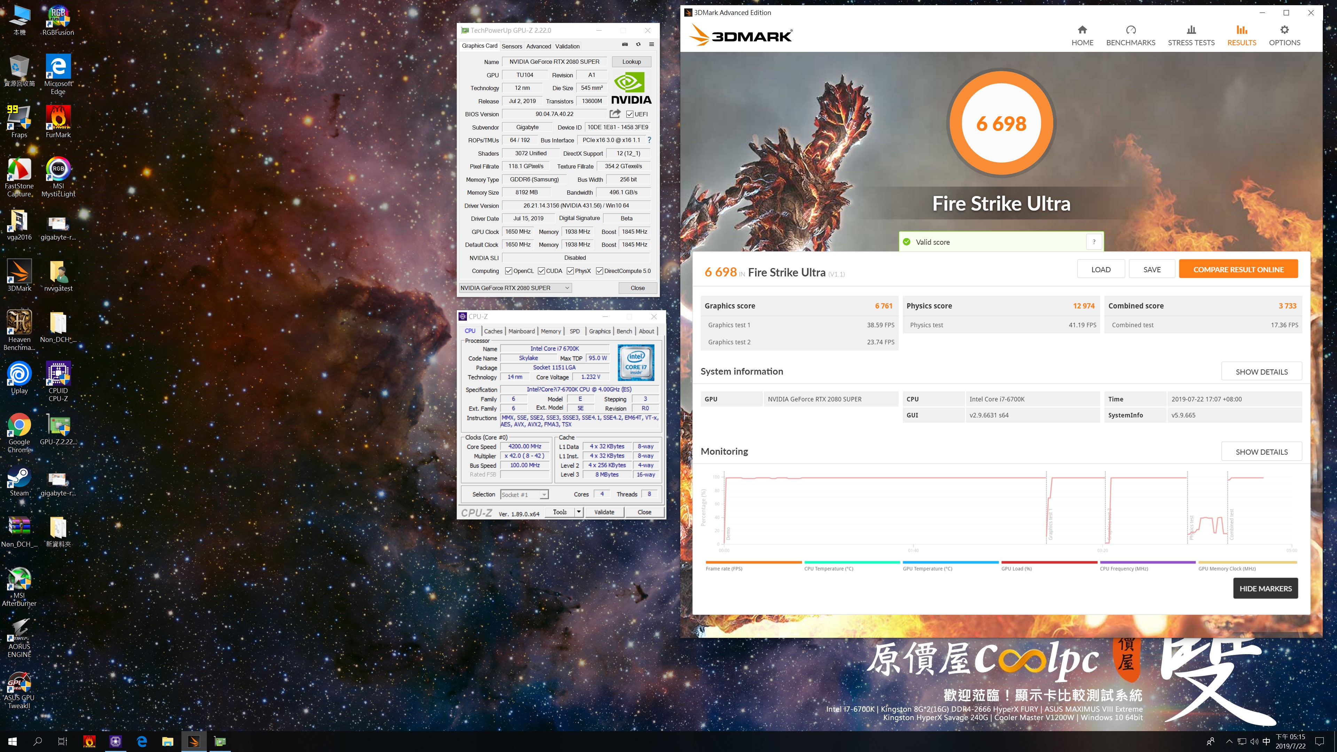Toggle CUDA checkbox in GPU-Z
Viewport: 1337px width, 752px height.
pyautogui.click(x=541, y=271)
